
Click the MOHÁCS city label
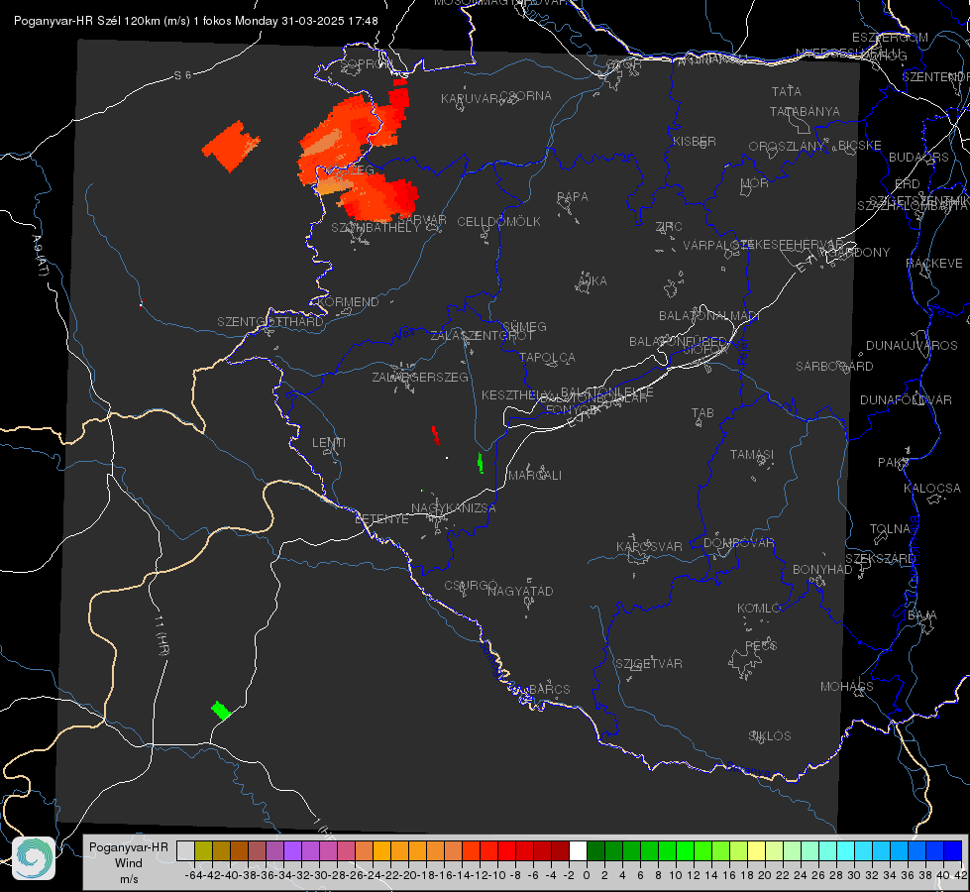tap(846, 687)
